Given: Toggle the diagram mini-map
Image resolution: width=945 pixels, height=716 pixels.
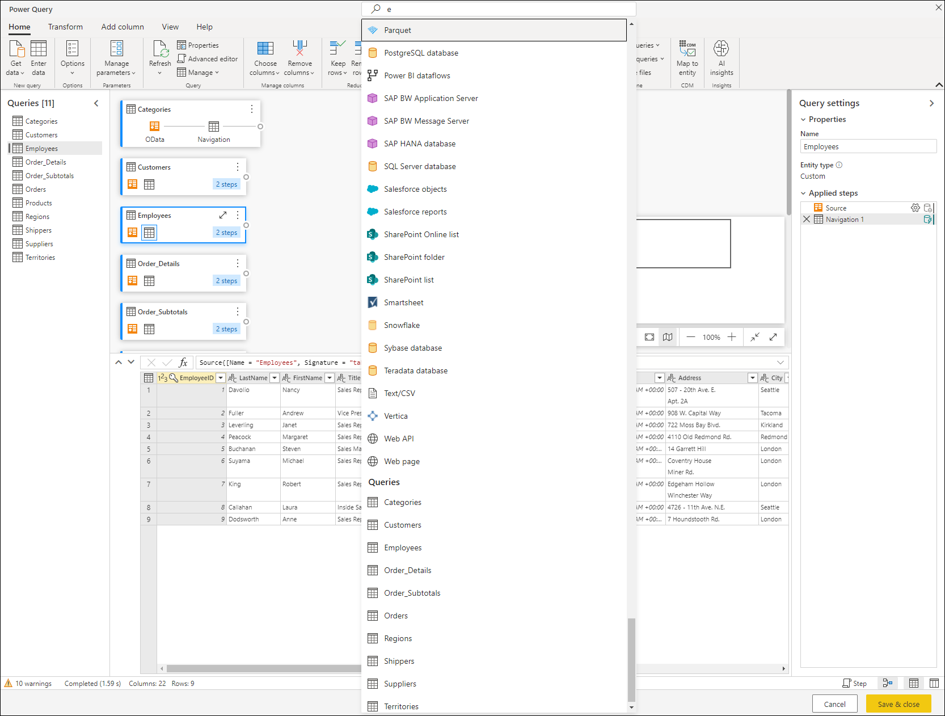Looking at the screenshot, I should 668,337.
